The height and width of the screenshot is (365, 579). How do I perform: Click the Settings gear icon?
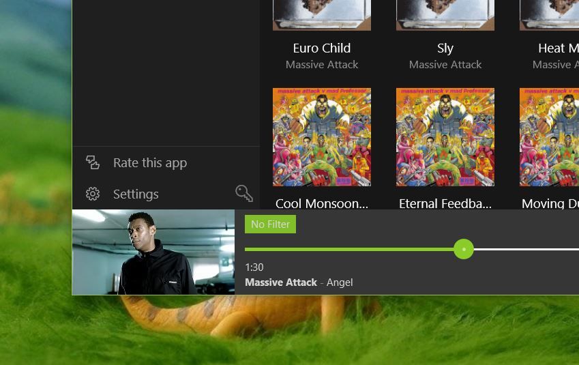tap(93, 194)
